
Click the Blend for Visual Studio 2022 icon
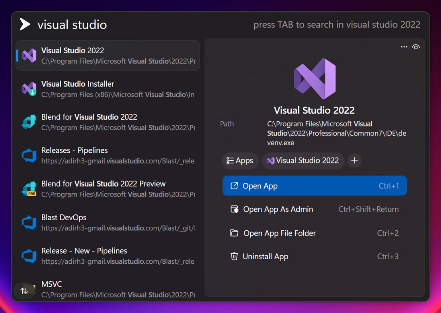coord(28,122)
